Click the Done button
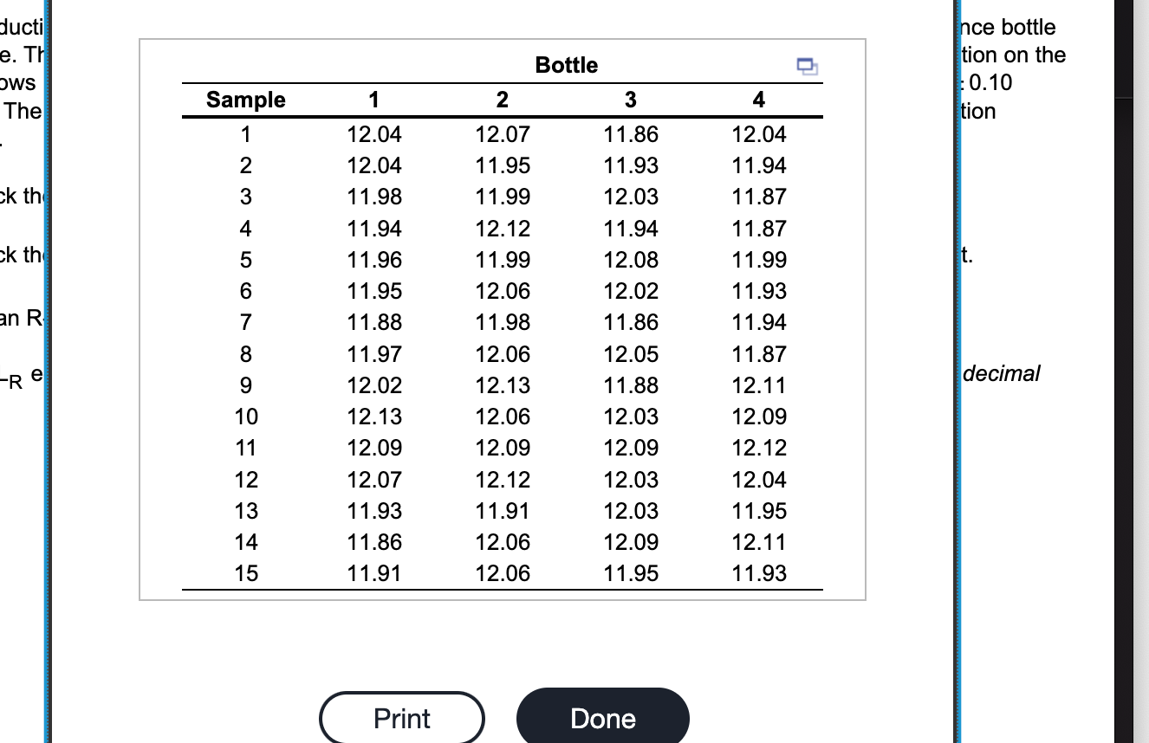1149x743 pixels. coord(603,718)
